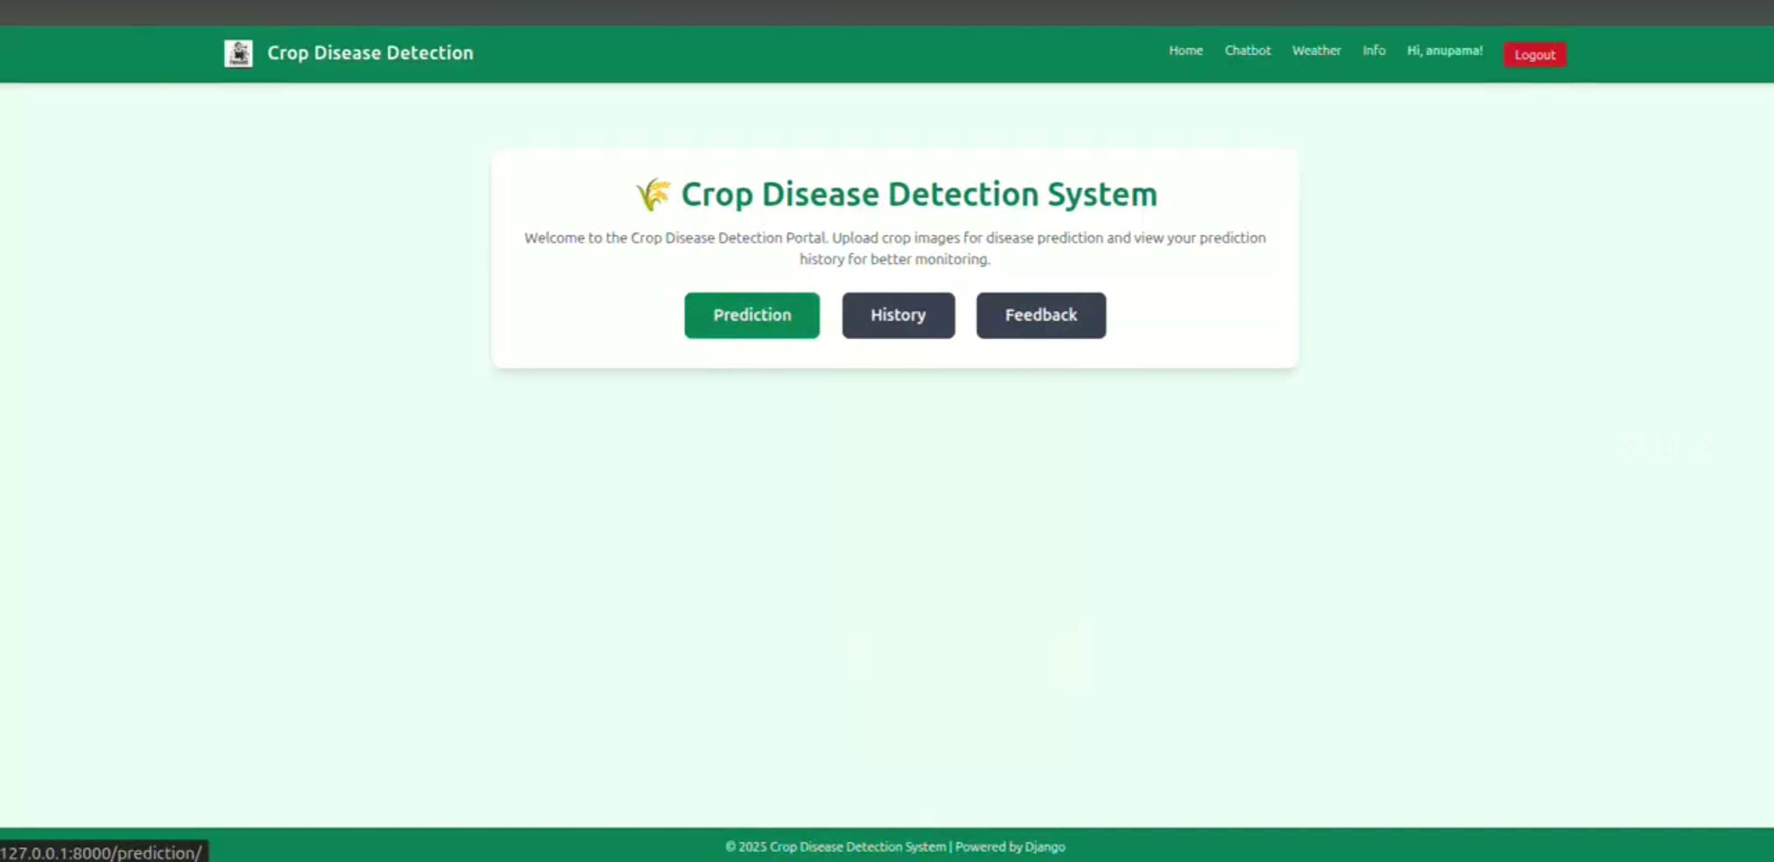Click the wheat emoji beside the heading
This screenshot has height=862, width=1774.
tap(653, 194)
